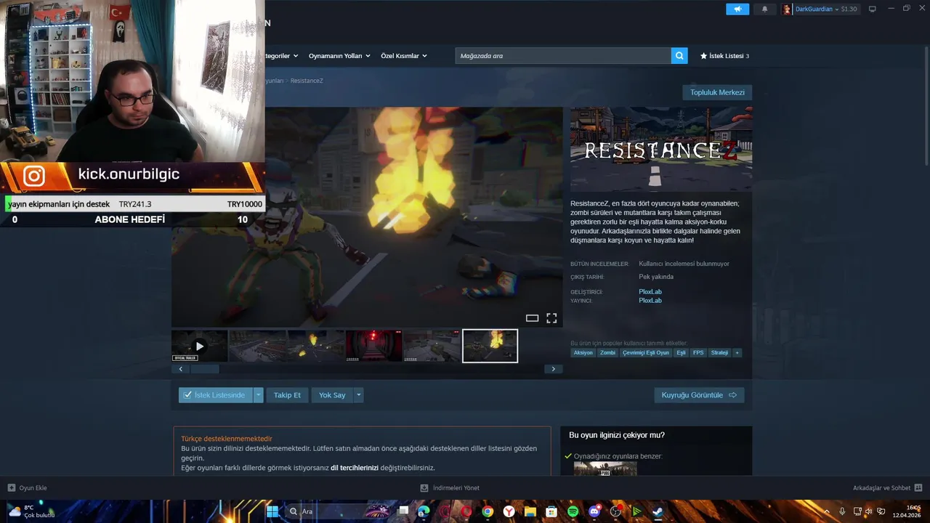Screen dimensions: 930x523
Task: Click the Çevrimiçi Eşli Oyun tag
Action: click(646, 353)
